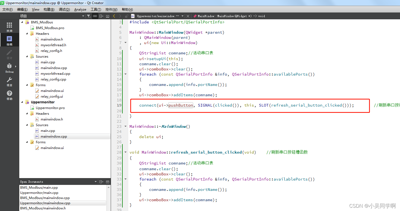
Task: Open mainwindow.ui under Uppermonitor Forms
Action: pos(52,148)
